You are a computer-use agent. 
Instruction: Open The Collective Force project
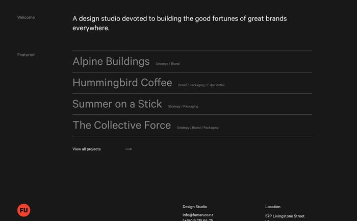click(121, 125)
